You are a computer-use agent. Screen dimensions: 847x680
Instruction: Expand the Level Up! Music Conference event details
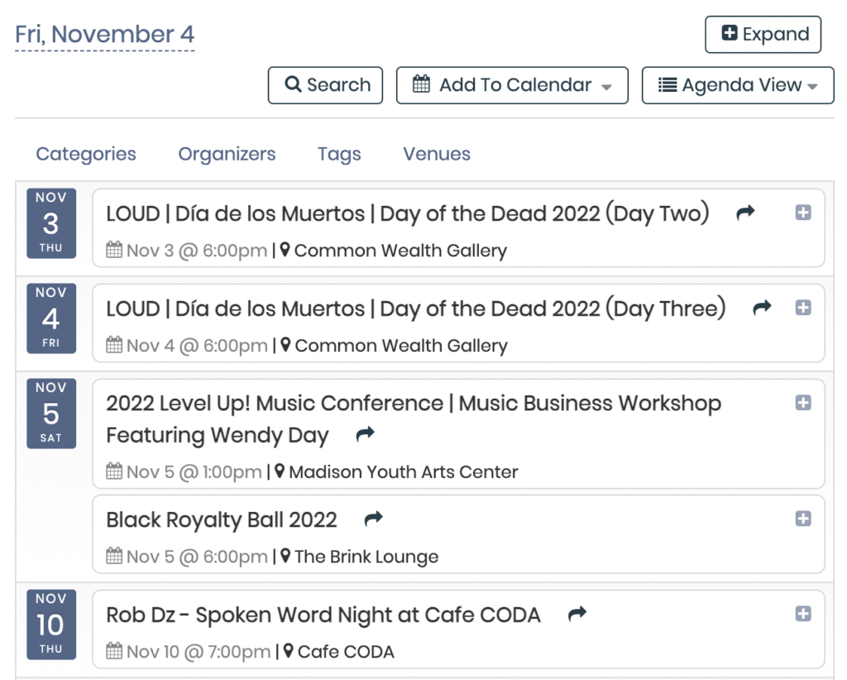pos(802,403)
